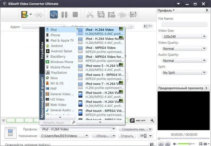
Task: Click Обзор browse button
Action: coord(102,136)
